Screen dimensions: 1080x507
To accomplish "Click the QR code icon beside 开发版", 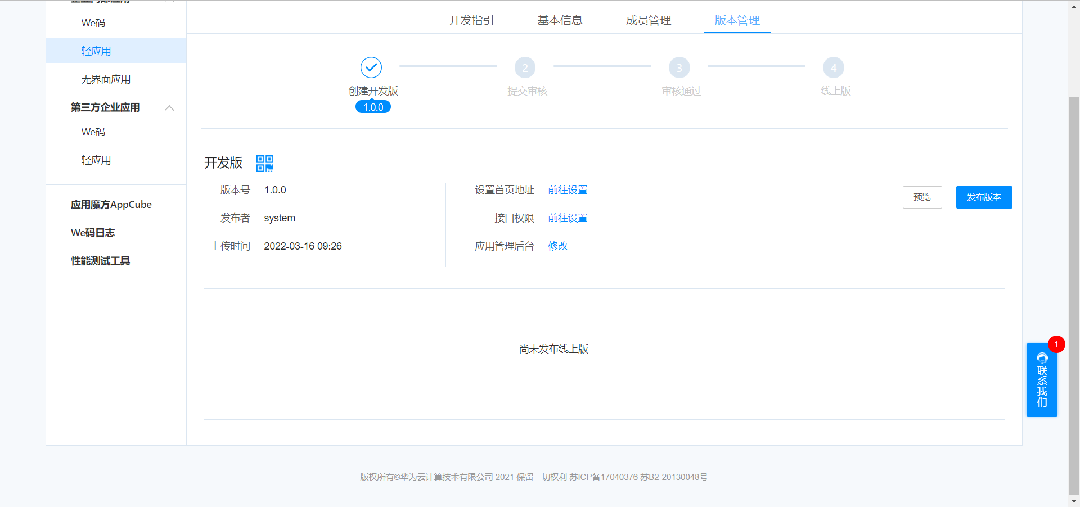I will pos(264,164).
